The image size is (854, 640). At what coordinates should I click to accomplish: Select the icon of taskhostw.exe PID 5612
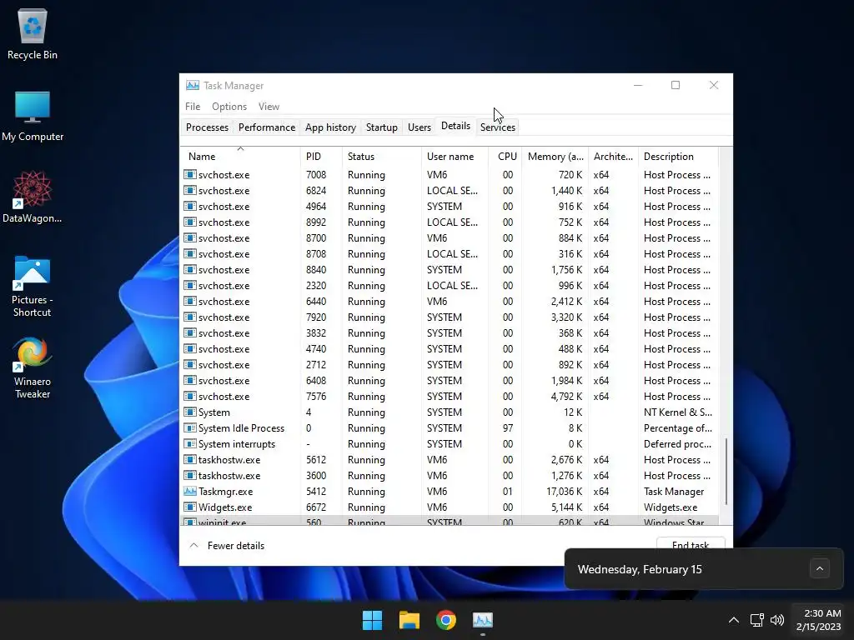(190, 460)
